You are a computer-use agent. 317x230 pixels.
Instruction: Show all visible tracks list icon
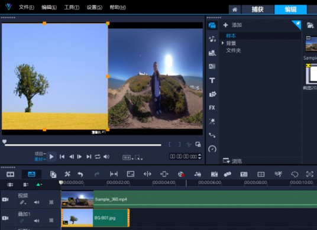tap(10, 184)
